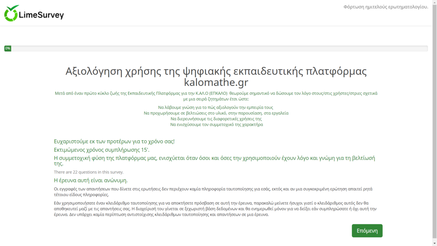Click the 'Να ενισχύσουμε τον συμμετοχικό' line

[x=216, y=124]
